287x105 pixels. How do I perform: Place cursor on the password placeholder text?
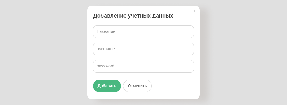[106, 66]
